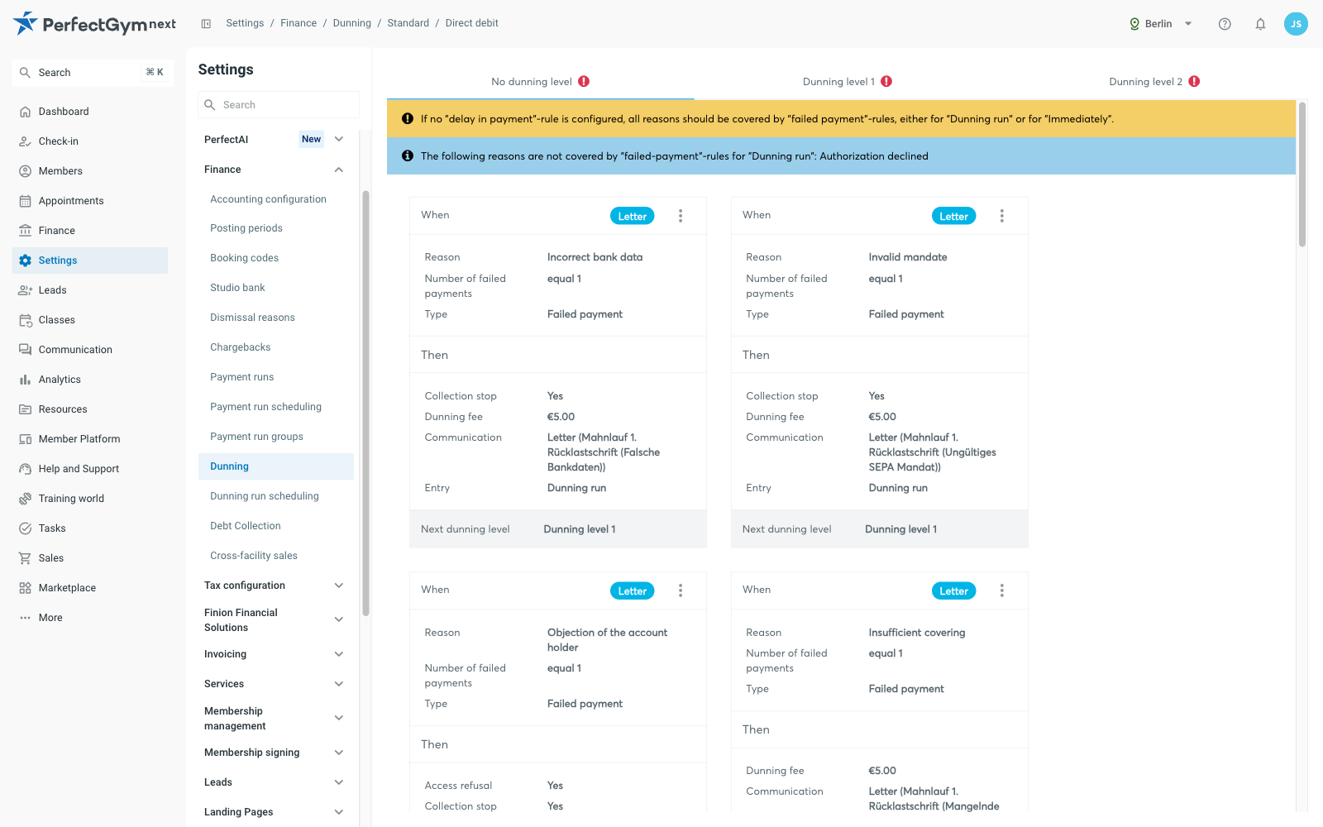Switch to the Dunning level 1 tab
This screenshot has width=1323, height=827.
click(848, 82)
